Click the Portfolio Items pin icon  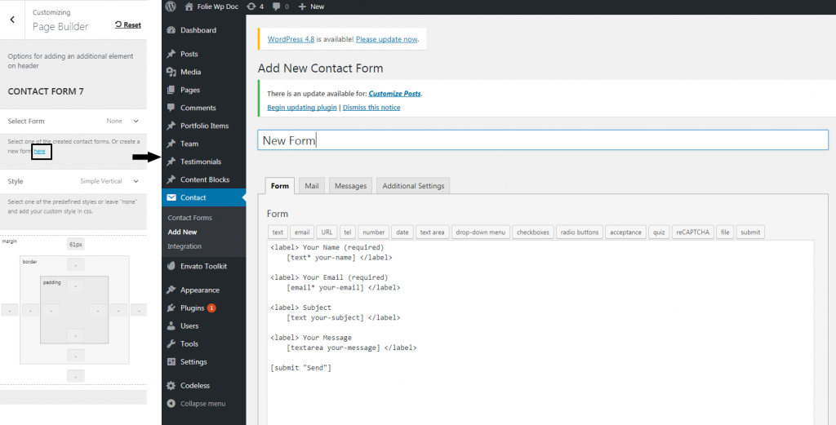tap(171, 126)
